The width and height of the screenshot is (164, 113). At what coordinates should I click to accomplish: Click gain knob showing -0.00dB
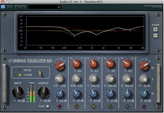coord(127,94)
